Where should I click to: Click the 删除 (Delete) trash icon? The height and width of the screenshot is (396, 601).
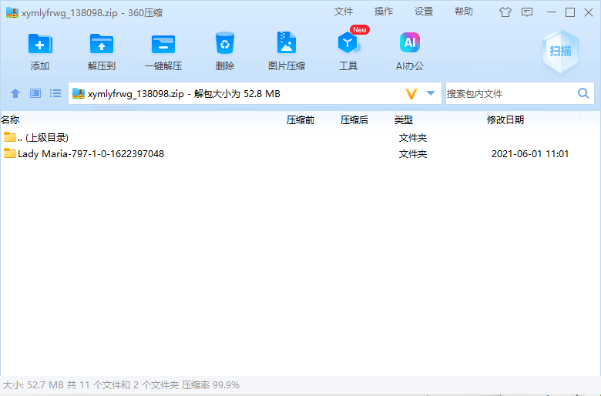[x=225, y=43]
